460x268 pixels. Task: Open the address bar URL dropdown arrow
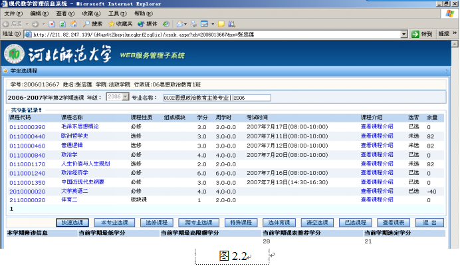403,34
